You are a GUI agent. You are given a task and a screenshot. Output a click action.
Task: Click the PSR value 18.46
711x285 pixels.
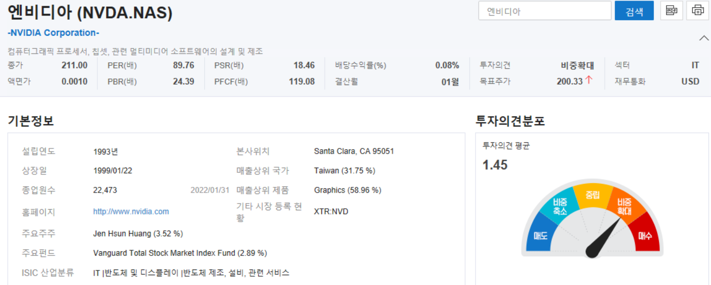coord(304,65)
